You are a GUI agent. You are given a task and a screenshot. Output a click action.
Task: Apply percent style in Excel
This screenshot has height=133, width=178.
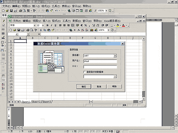(86, 26)
